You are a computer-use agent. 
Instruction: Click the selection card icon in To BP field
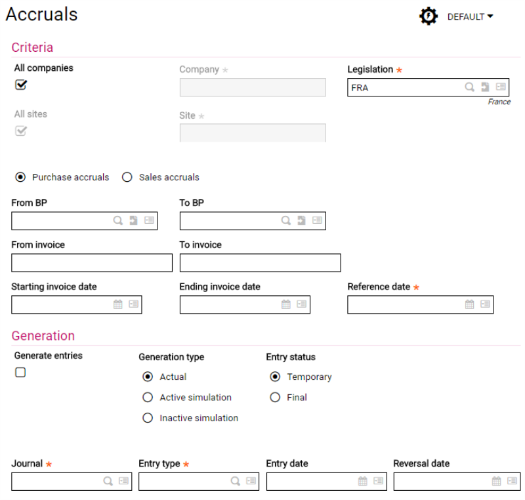[318, 221]
